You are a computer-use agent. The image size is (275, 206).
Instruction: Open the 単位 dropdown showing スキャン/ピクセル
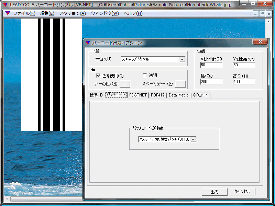coord(182,59)
